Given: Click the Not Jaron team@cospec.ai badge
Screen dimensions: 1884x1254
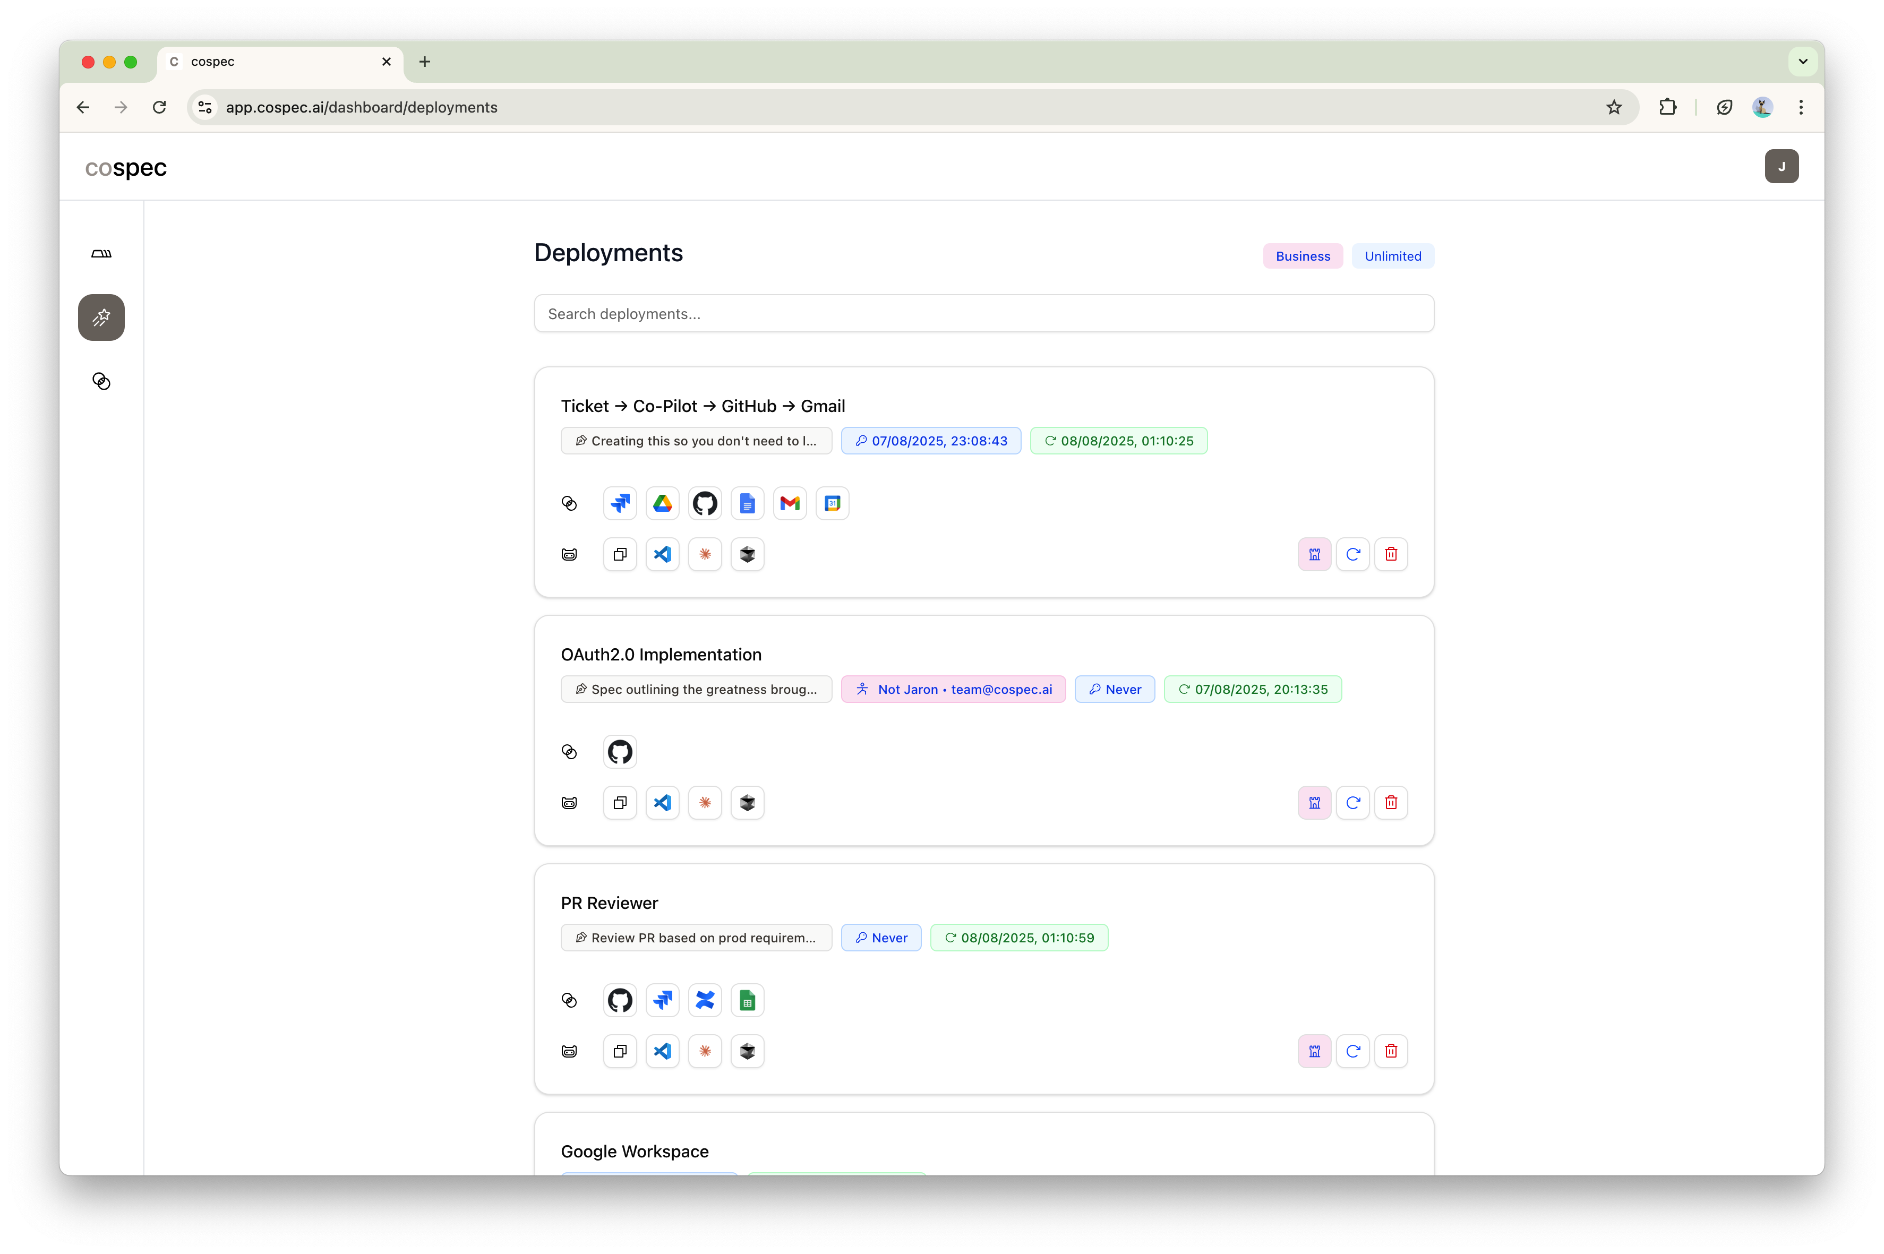Looking at the screenshot, I should (953, 689).
